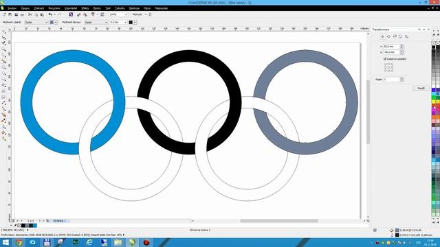Select the Ellipse tool in toolbox
Screen dimensions: 440x247
[x=4, y=73]
